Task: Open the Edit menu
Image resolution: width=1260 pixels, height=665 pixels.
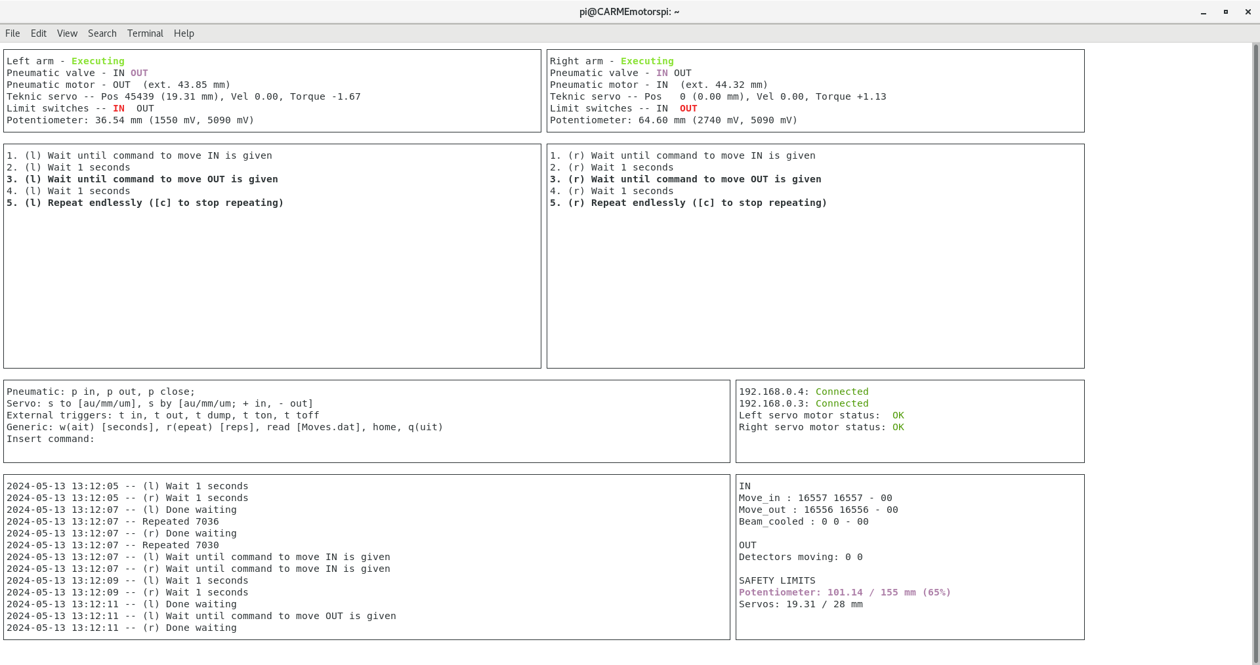Action: pyautogui.click(x=39, y=33)
